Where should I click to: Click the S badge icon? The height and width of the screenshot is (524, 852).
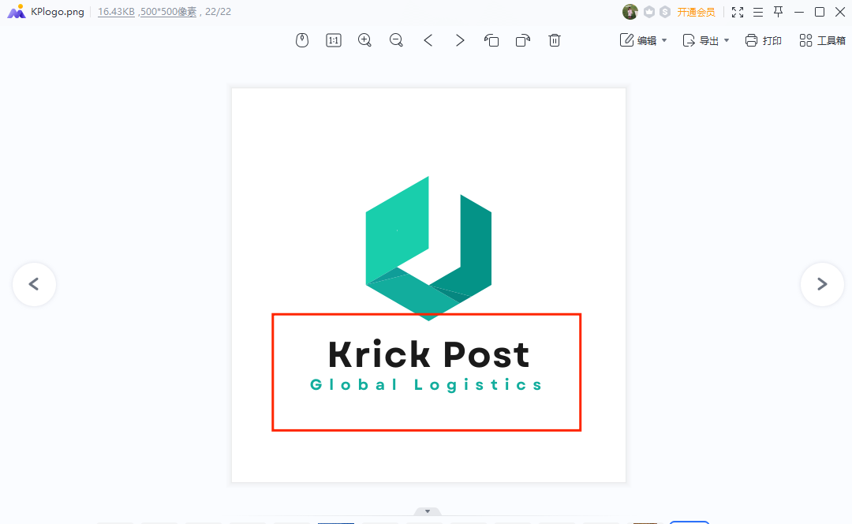665,12
